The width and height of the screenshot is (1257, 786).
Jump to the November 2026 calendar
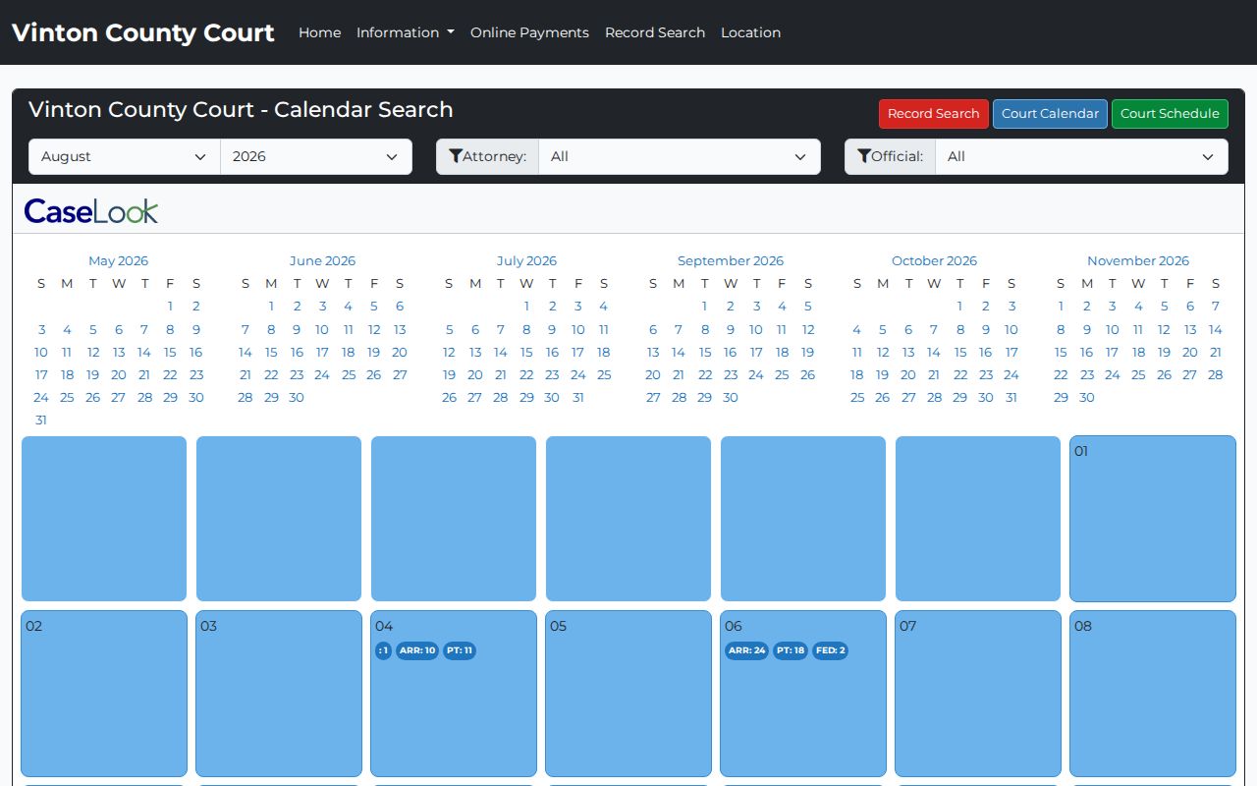click(1138, 260)
